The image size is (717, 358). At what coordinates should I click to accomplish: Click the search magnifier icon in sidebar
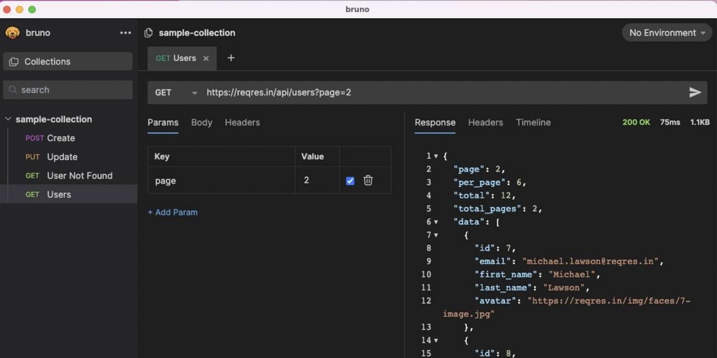tap(13, 90)
